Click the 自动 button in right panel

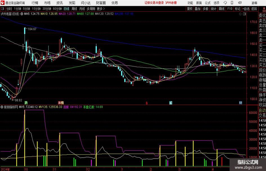[x=262, y=110]
